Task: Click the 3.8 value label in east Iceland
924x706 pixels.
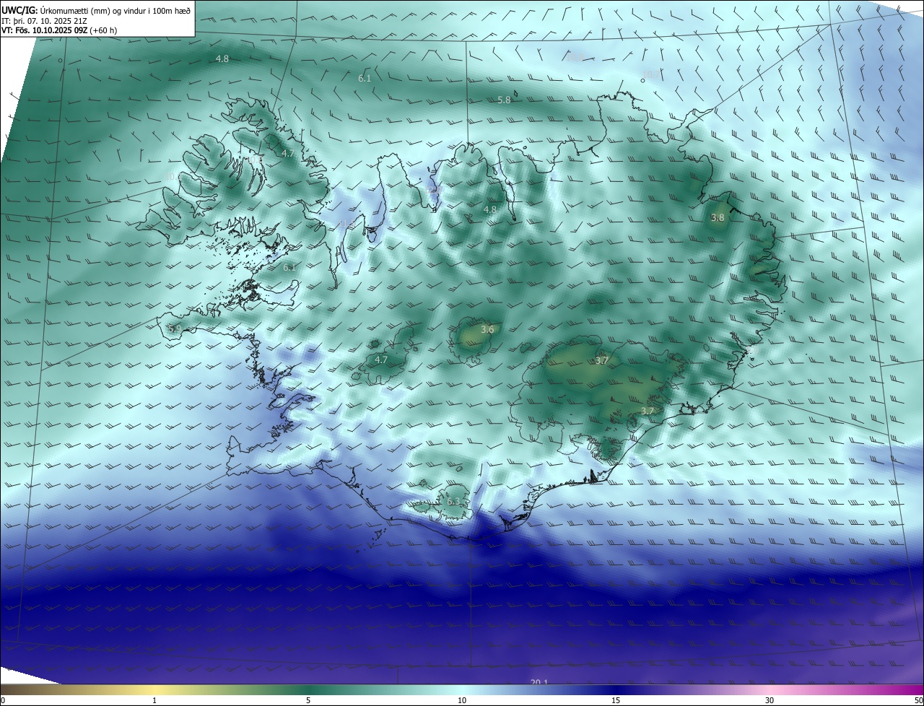Action: click(x=718, y=217)
